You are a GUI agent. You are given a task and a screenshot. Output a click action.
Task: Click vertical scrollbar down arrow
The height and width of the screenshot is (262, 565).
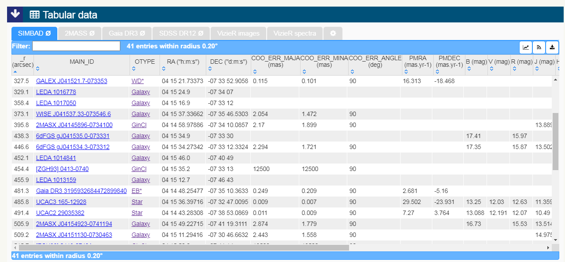(555, 240)
